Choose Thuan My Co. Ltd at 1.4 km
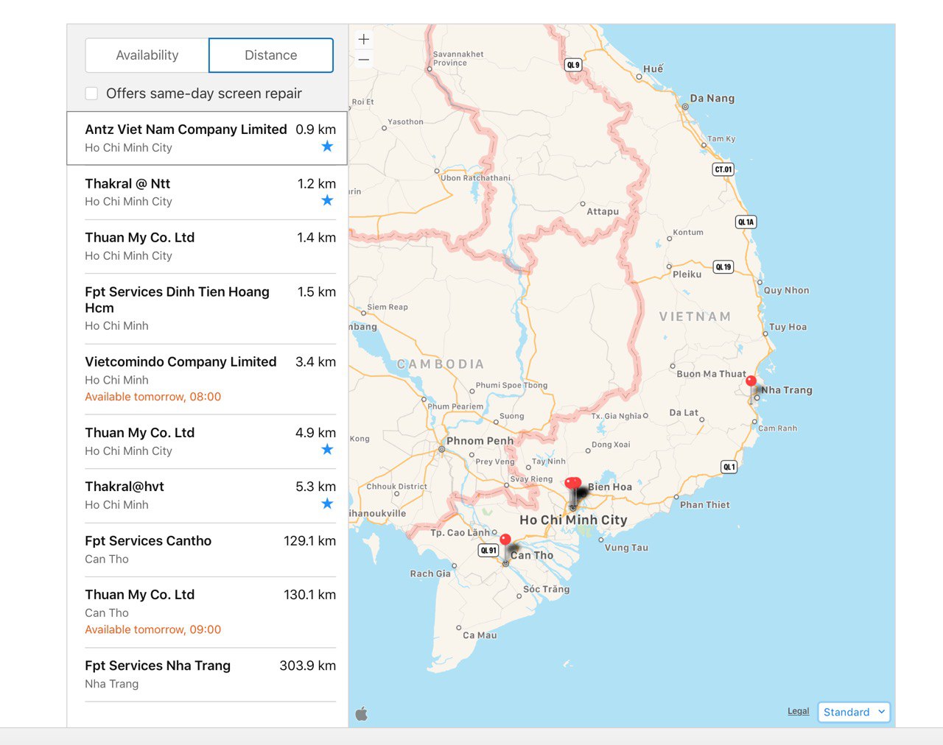The height and width of the screenshot is (745, 943). click(210, 247)
